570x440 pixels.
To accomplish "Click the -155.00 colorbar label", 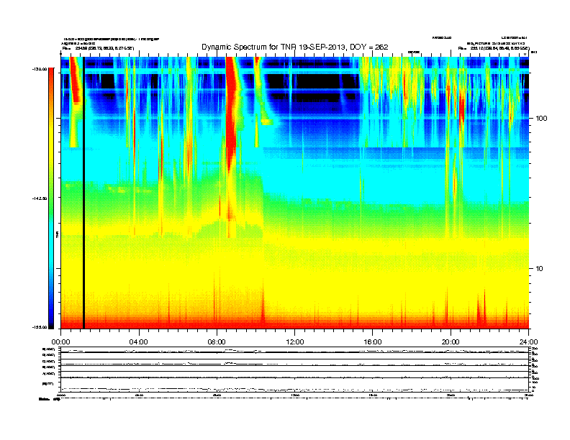I will click(40, 327).
